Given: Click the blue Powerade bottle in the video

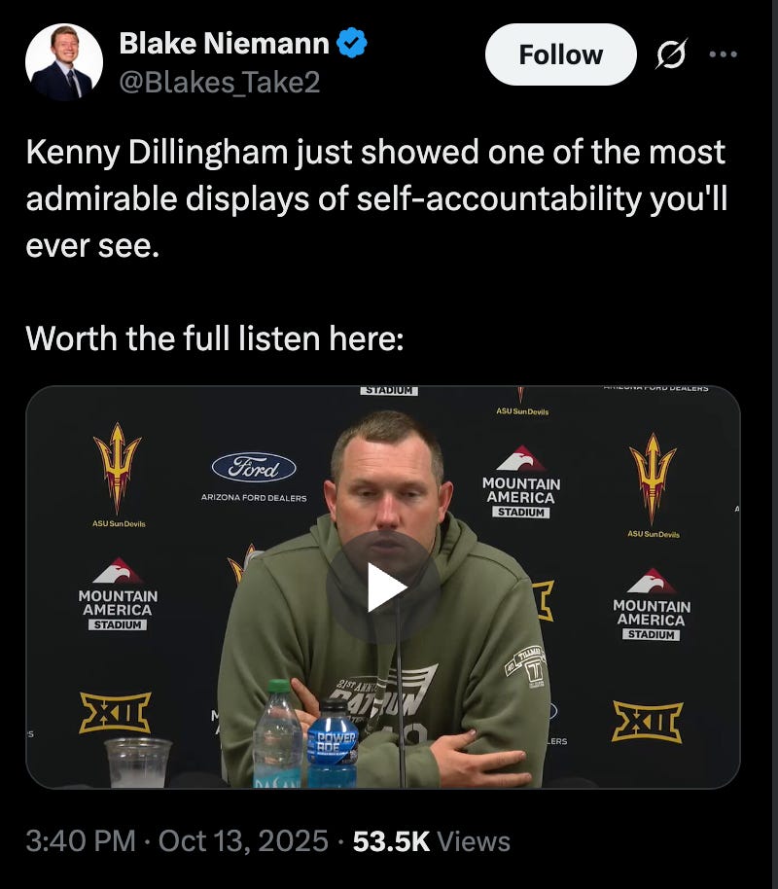Looking at the screenshot, I should (x=333, y=744).
